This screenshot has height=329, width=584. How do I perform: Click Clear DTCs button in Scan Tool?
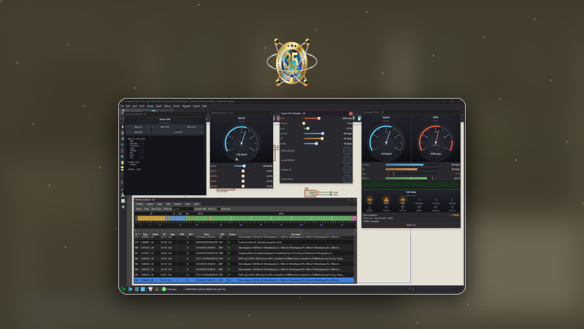(x=191, y=126)
